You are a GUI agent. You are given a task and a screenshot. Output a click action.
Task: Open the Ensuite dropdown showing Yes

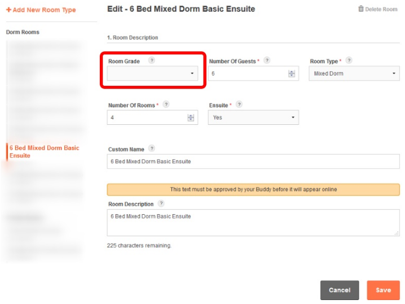(x=253, y=118)
